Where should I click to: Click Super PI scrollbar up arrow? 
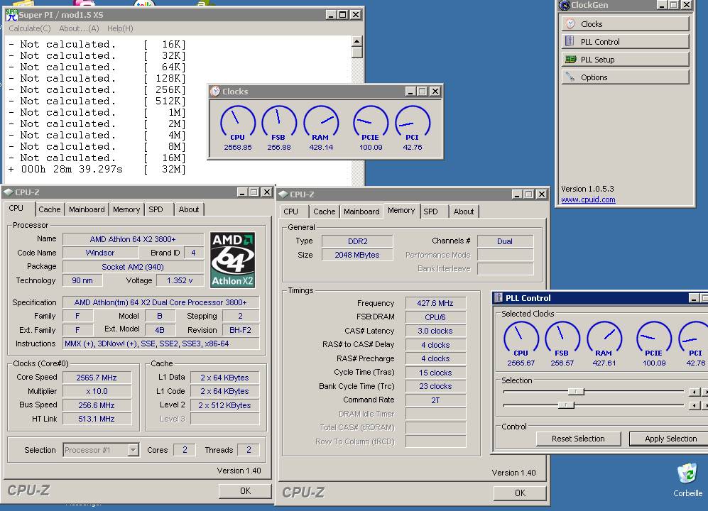point(356,42)
